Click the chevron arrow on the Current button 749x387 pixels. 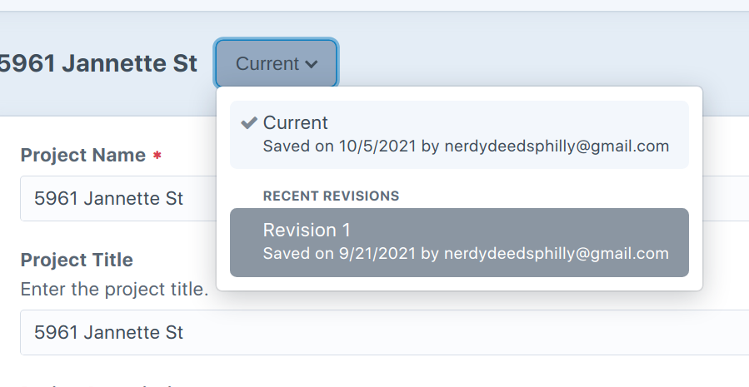pos(312,64)
